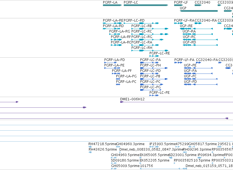Viewport: 233px width, 170px height.
Task: Select EST RH43626.5prime
Action: (x=90, y=152)
